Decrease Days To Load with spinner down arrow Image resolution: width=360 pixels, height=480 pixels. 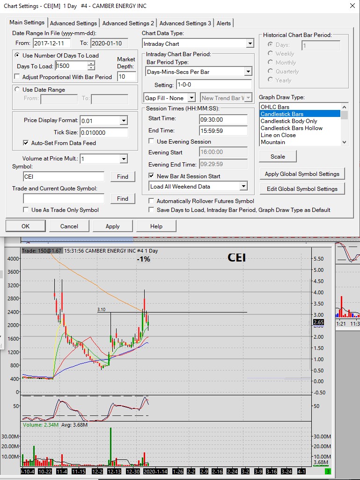point(91,68)
